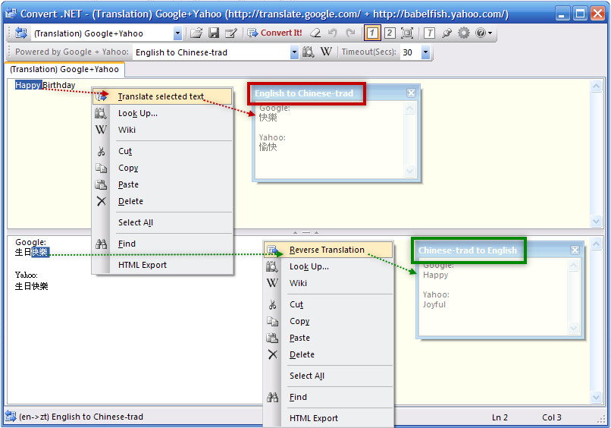The height and width of the screenshot is (428, 611).
Task: Close the English to Chinese-trad popup
Action: click(x=411, y=93)
